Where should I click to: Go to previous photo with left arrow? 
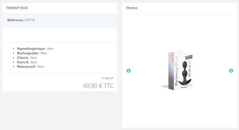(x=129, y=71)
